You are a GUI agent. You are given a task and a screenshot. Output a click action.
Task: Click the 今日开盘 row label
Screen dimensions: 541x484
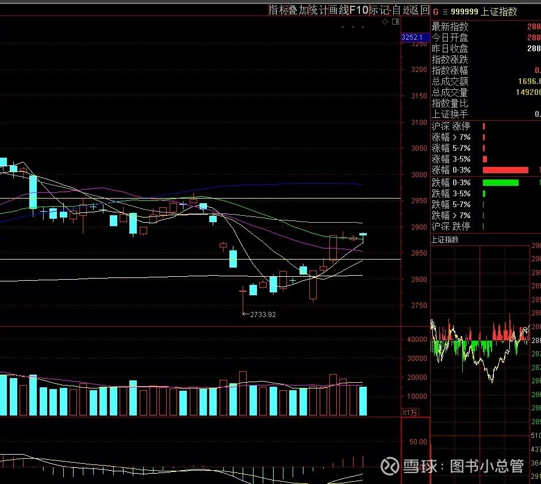[450, 37]
